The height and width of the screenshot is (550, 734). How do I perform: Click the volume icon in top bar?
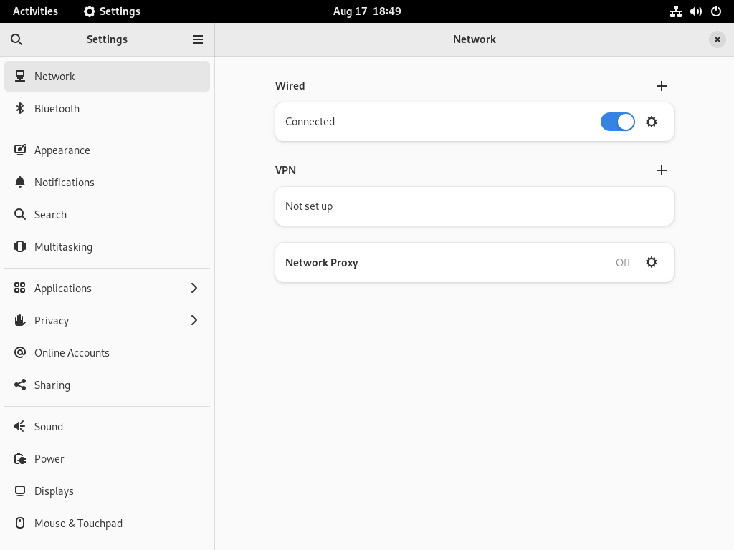695,11
